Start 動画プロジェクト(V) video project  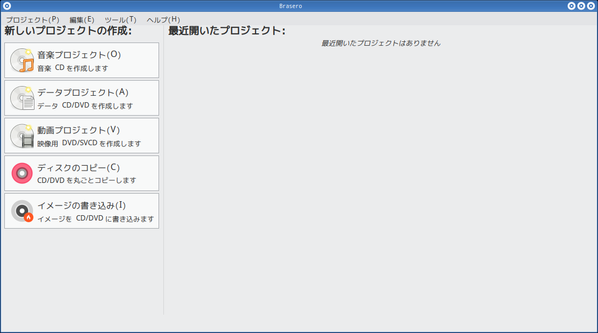point(81,136)
